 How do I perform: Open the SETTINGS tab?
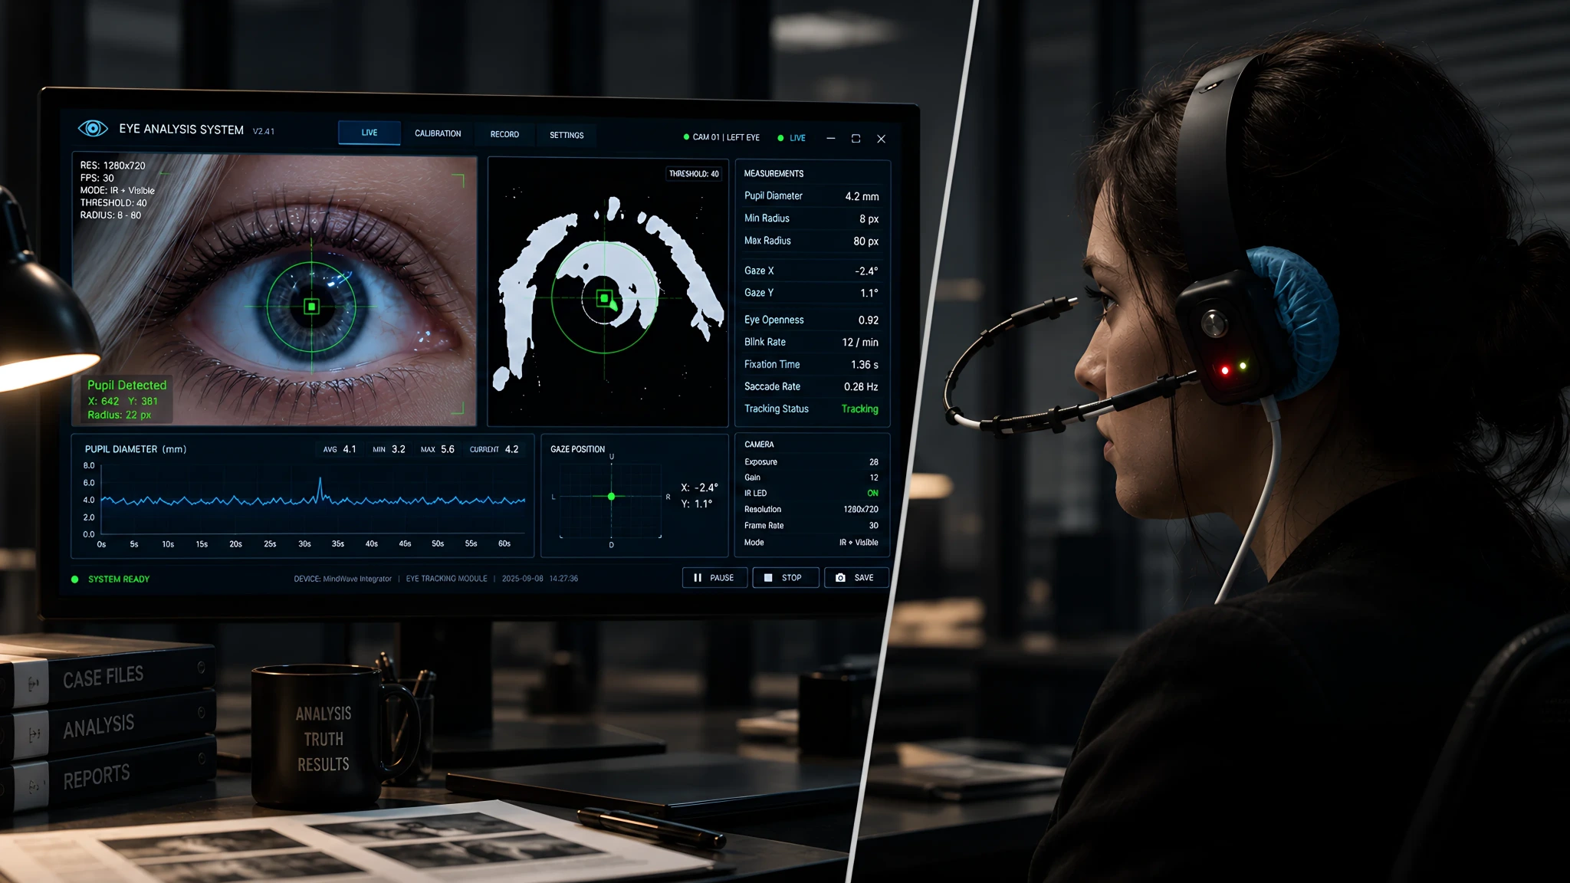[567, 135]
